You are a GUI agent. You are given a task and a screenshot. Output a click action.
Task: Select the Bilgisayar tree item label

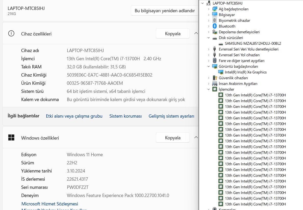coord(227,15)
